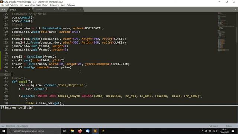Open the network tray icon

pyautogui.click(x=213, y=131)
